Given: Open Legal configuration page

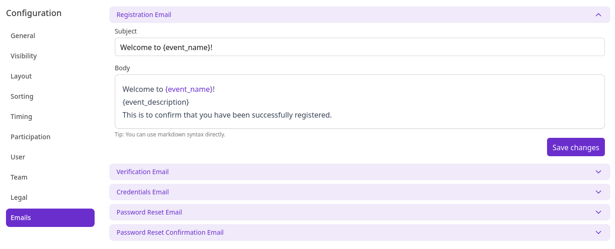Looking at the screenshot, I should pyautogui.click(x=19, y=198).
